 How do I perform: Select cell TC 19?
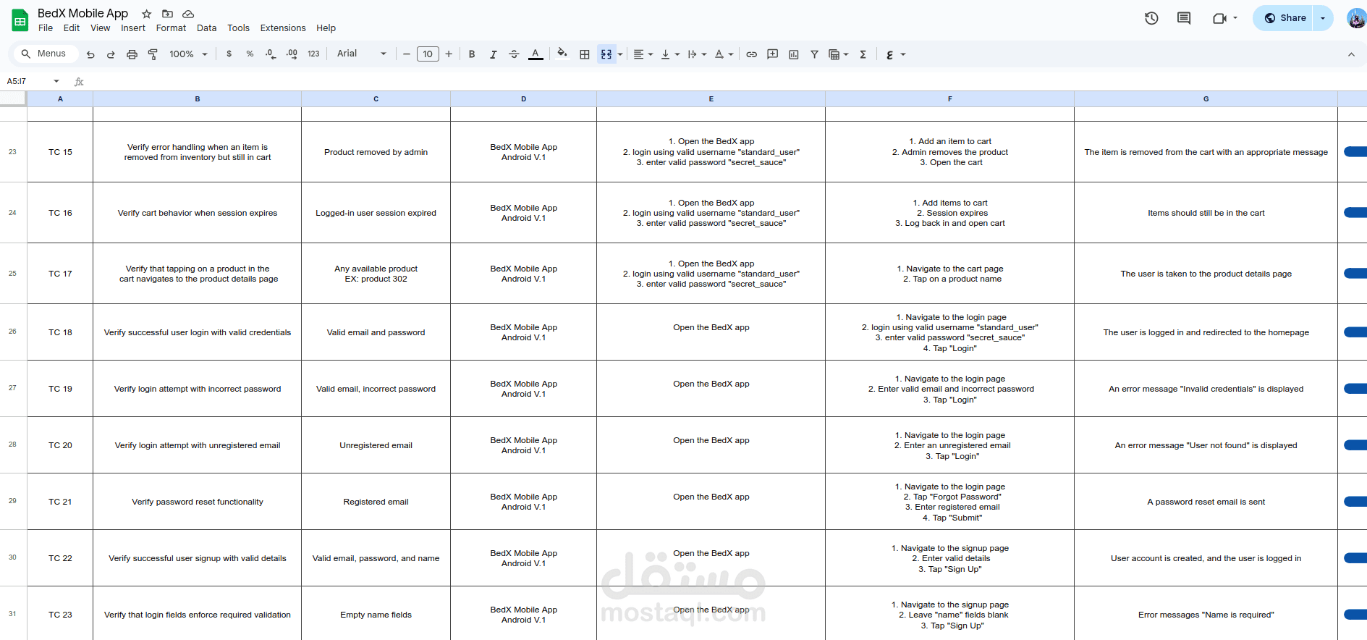pos(60,389)
